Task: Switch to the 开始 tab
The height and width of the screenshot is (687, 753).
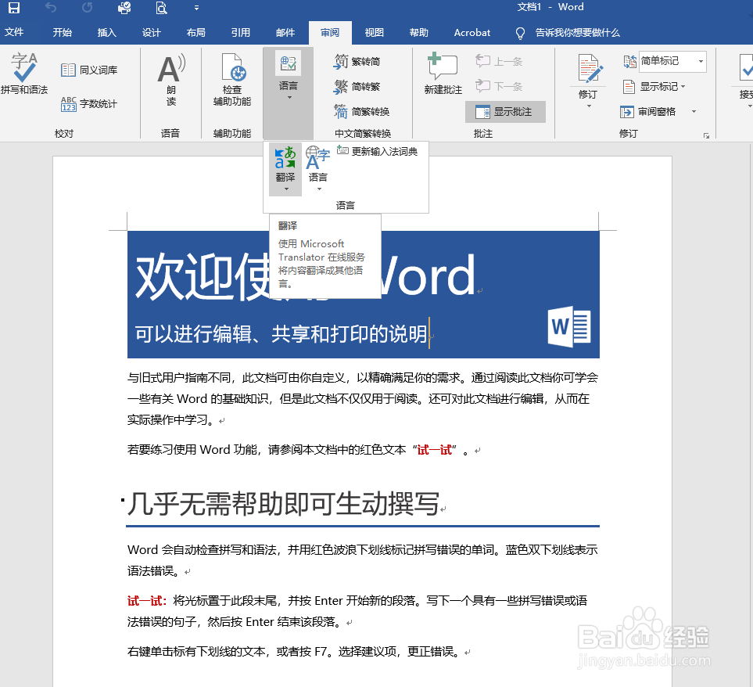Action: pos(62,32)
